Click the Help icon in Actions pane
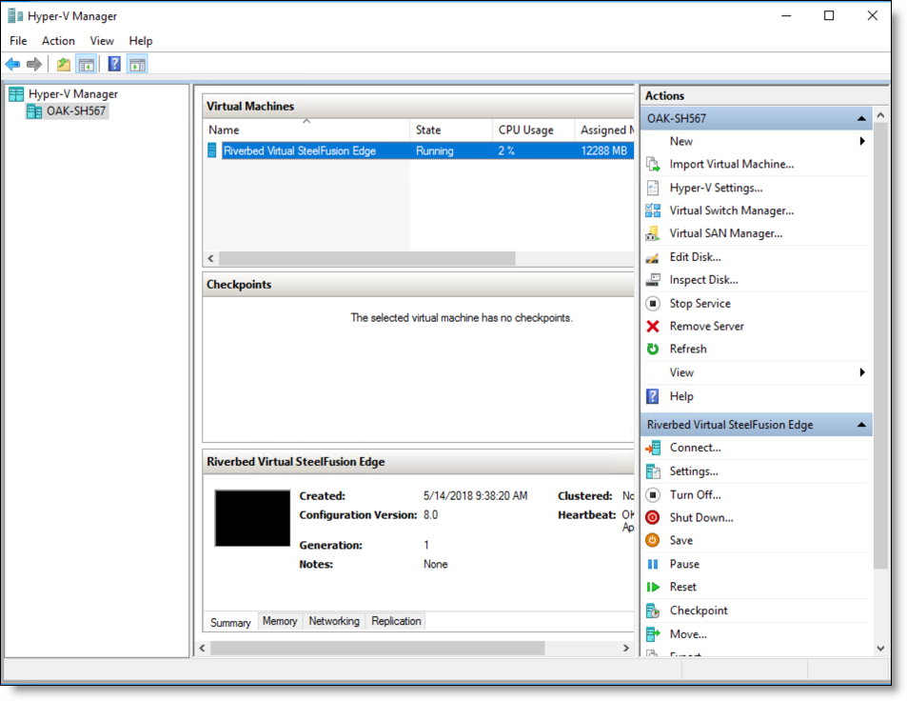Image resolution: width=907 pixels, height=701 pixels. [x=653, y=396]
